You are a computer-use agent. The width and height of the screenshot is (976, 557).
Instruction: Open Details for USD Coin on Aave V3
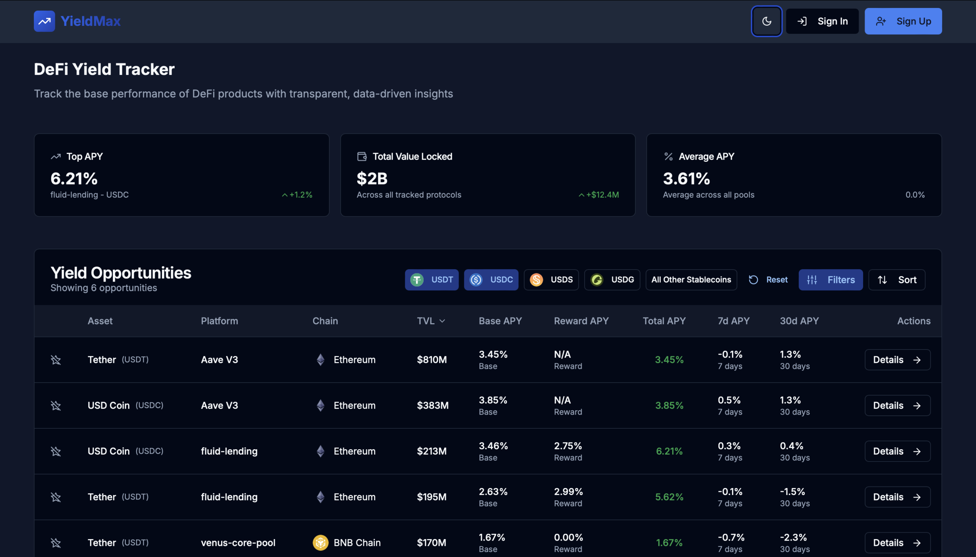[x=897, y=405]
